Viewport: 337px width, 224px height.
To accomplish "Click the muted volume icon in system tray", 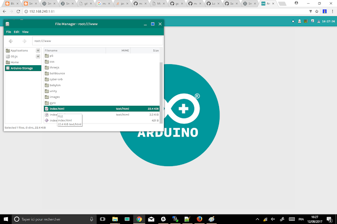I will (x=273, y=219).
